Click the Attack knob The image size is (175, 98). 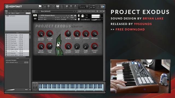pyautogui.click(x=68, y=34)
